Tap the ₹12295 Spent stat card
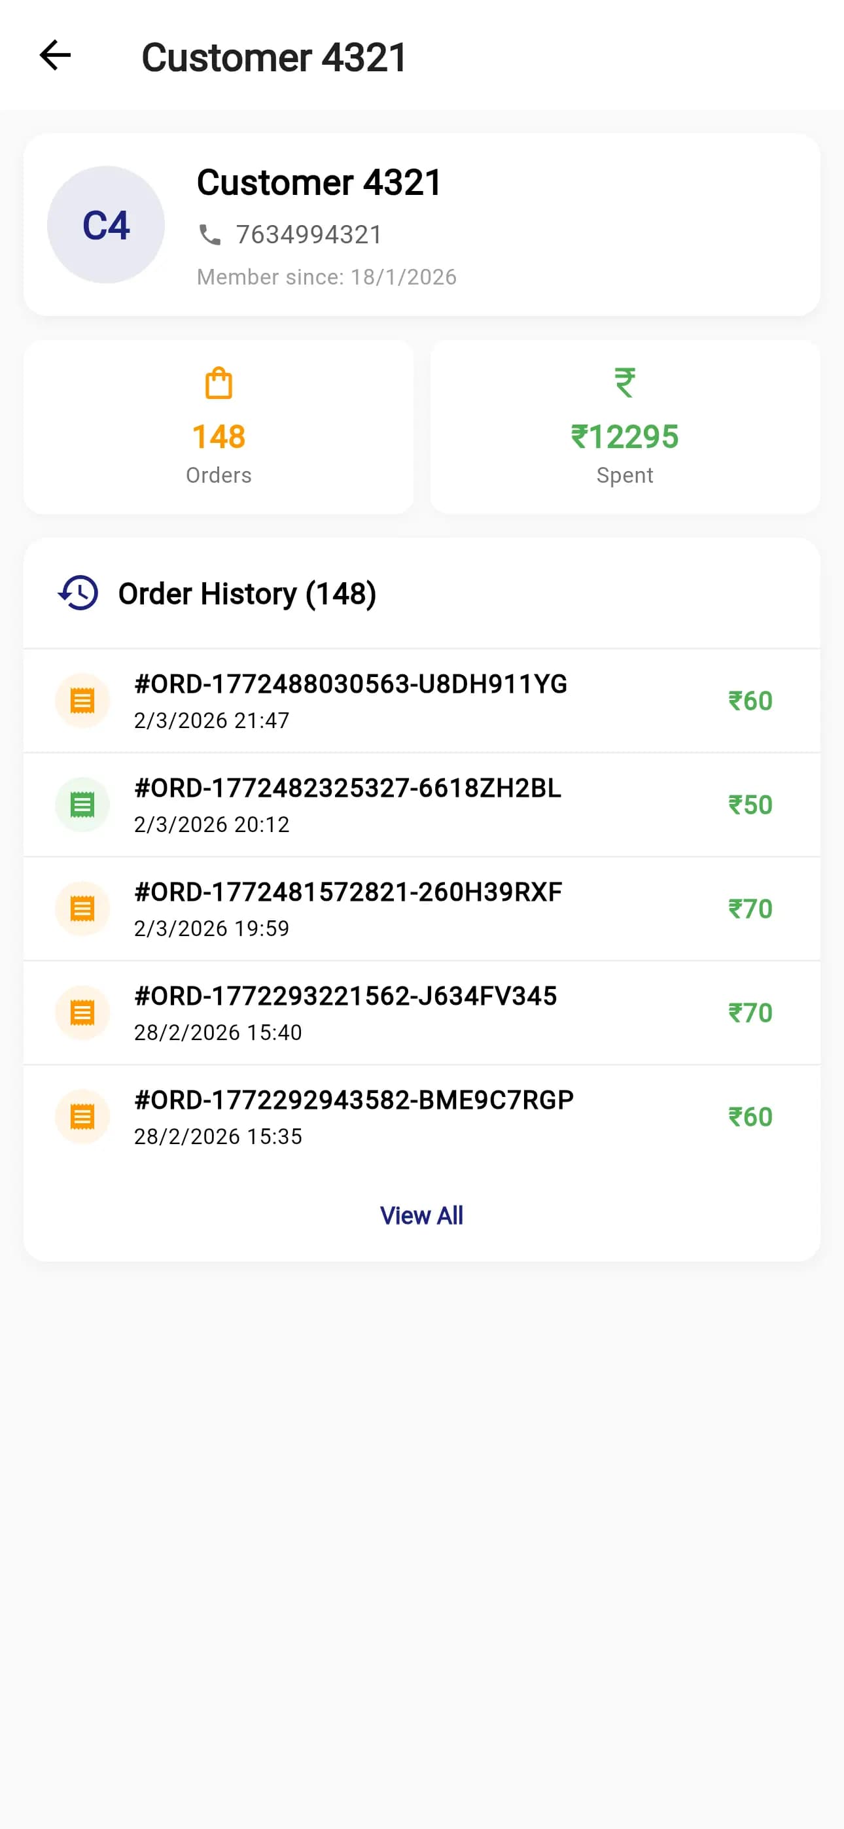This screenshot has width=844, height=1829. point(624,427)
